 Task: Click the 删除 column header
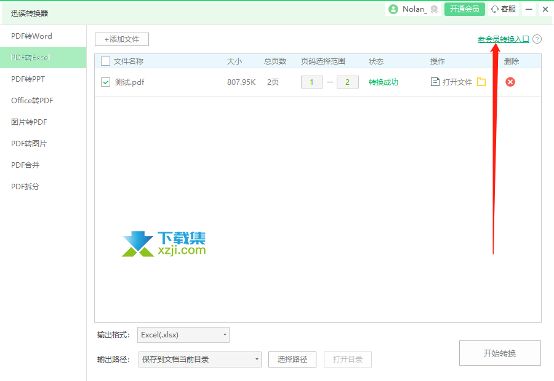tap(512, 61)
